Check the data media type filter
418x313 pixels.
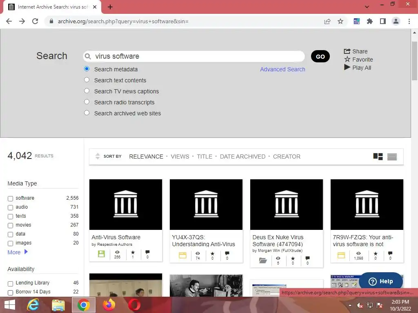(x=10, y=234)
